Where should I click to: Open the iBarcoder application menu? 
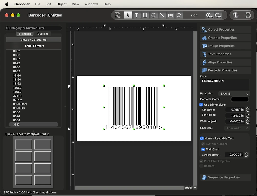[21, 4]
